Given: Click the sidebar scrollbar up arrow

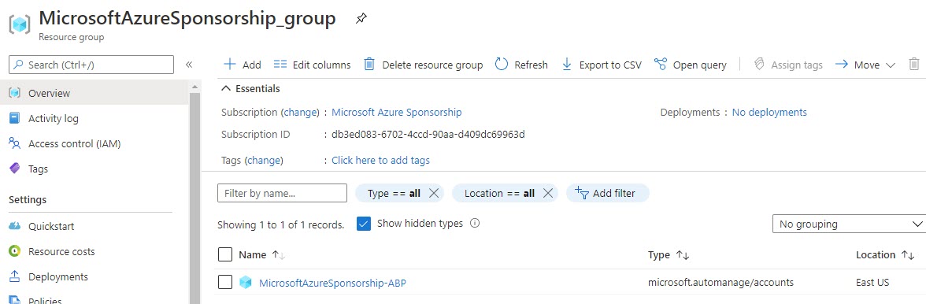Looking at the screenshot, I should (x=195, y=86).
